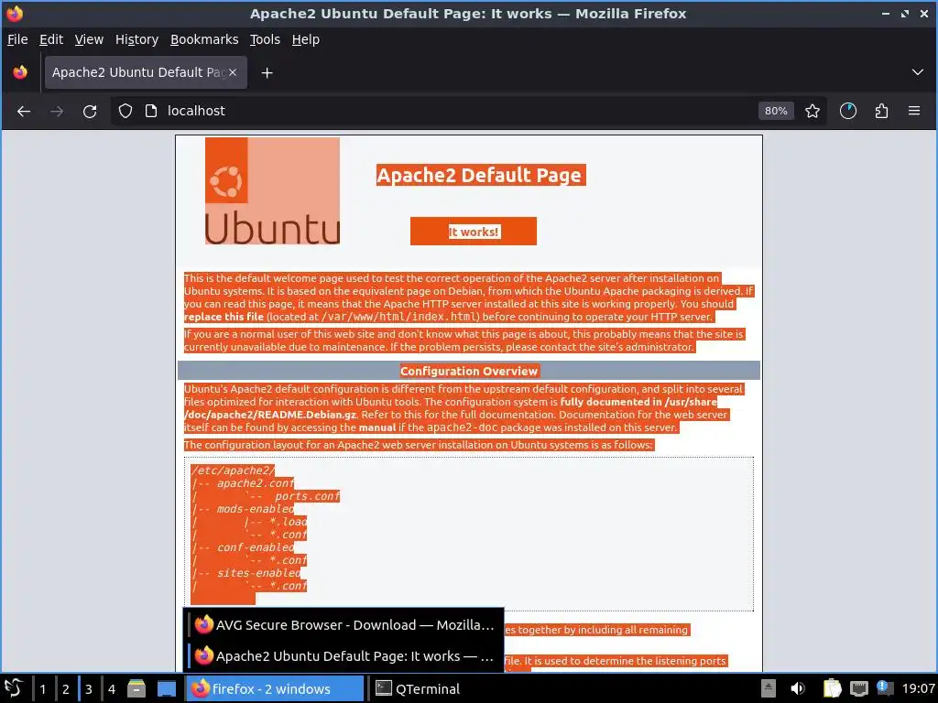The image size is (938, 703).
Task: Click the It works! banner text
Action: coord(474,232)
